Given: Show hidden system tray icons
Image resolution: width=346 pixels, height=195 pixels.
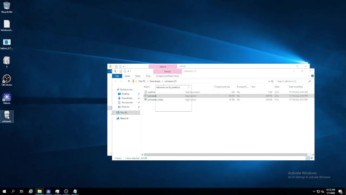Looking at the screenshot, I should [314, 191].
